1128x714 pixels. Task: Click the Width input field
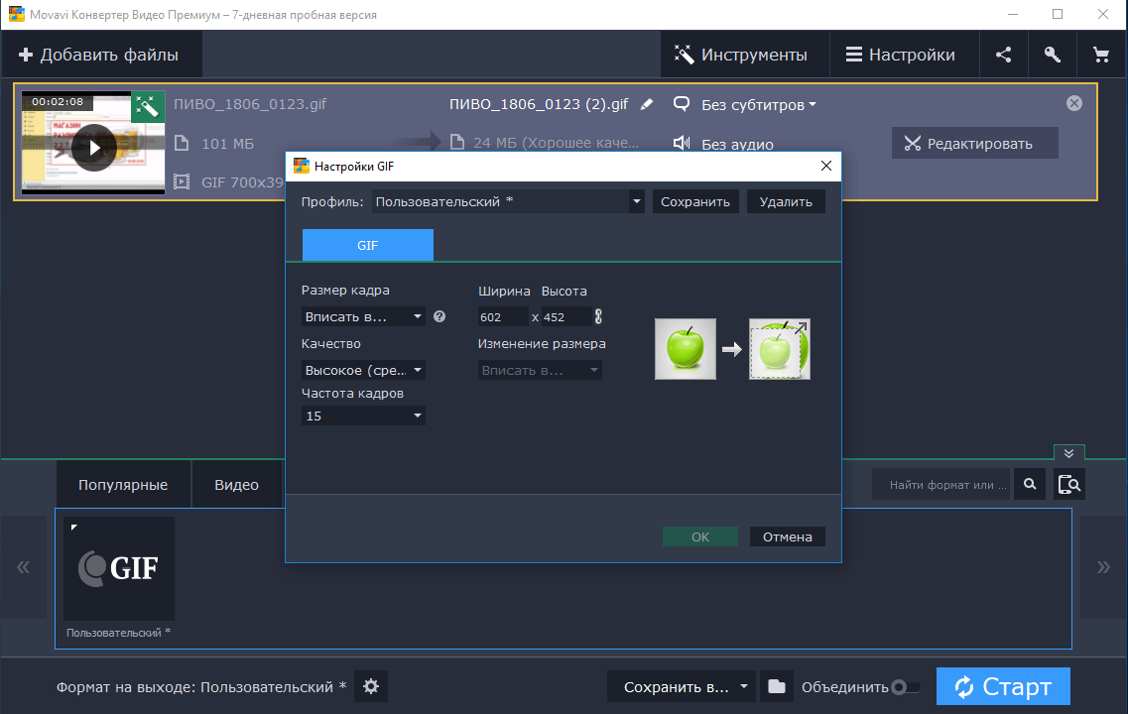pos(503,317)
